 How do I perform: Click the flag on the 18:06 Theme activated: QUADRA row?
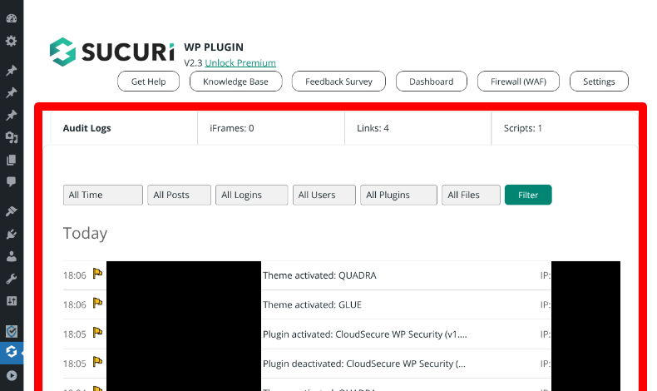pos(97,274)
